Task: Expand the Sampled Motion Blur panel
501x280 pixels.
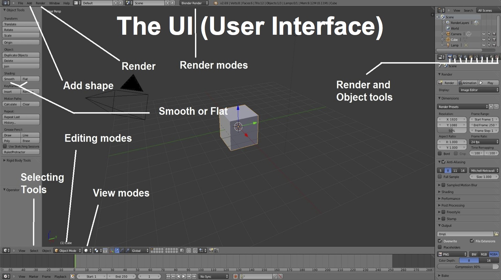Action: coord(440,185)
